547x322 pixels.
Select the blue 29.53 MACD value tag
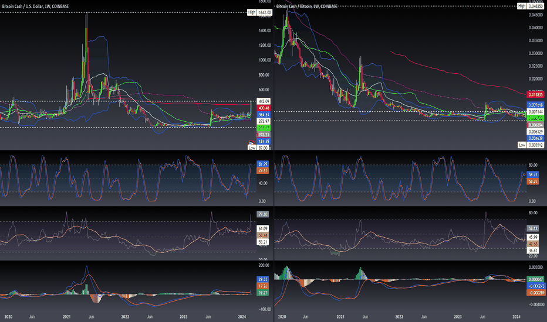tap(262, 279)
